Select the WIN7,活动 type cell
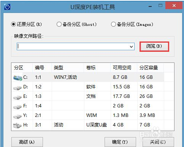 click(65, 77)
